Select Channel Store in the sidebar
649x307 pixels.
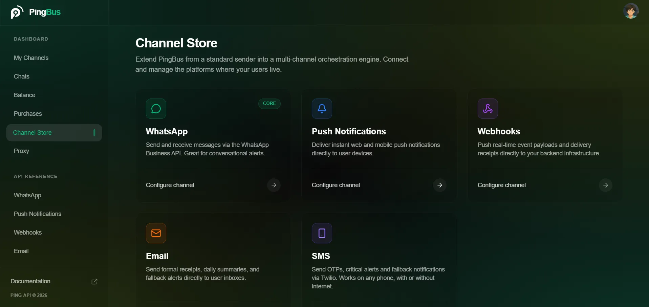(x=54, y=133)
